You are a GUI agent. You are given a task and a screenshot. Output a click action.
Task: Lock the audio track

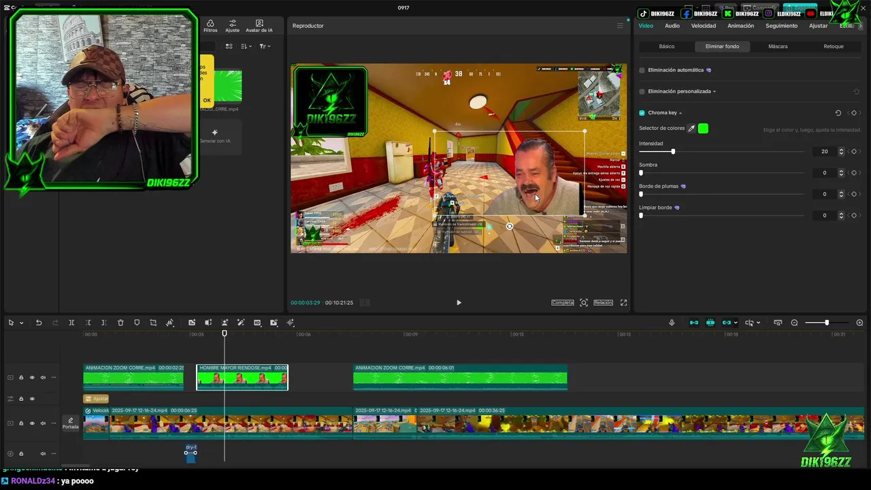coord(21,453)
